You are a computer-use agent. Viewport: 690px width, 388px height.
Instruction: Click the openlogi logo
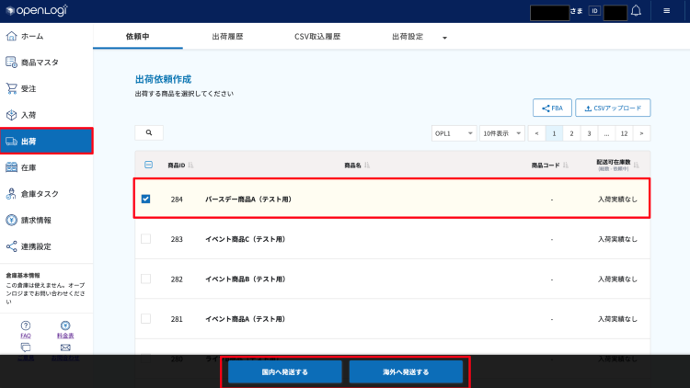click(37, 10)
